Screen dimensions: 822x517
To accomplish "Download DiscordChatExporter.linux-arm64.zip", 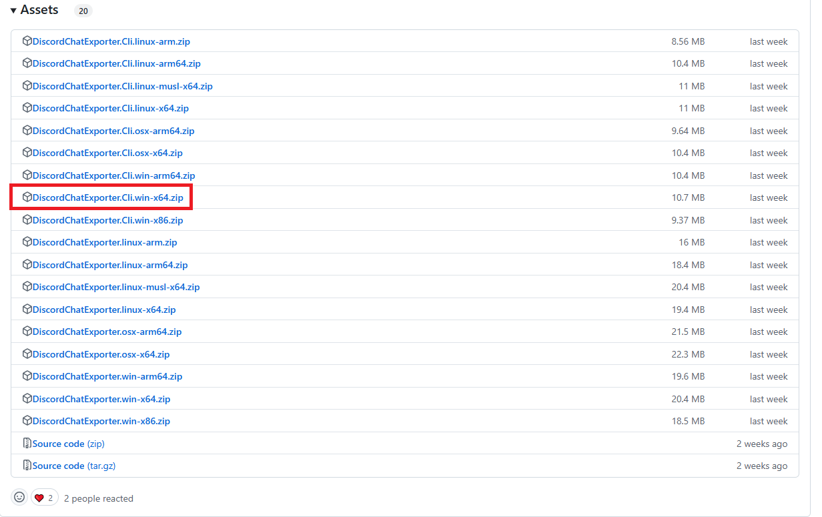I will 110,265.
